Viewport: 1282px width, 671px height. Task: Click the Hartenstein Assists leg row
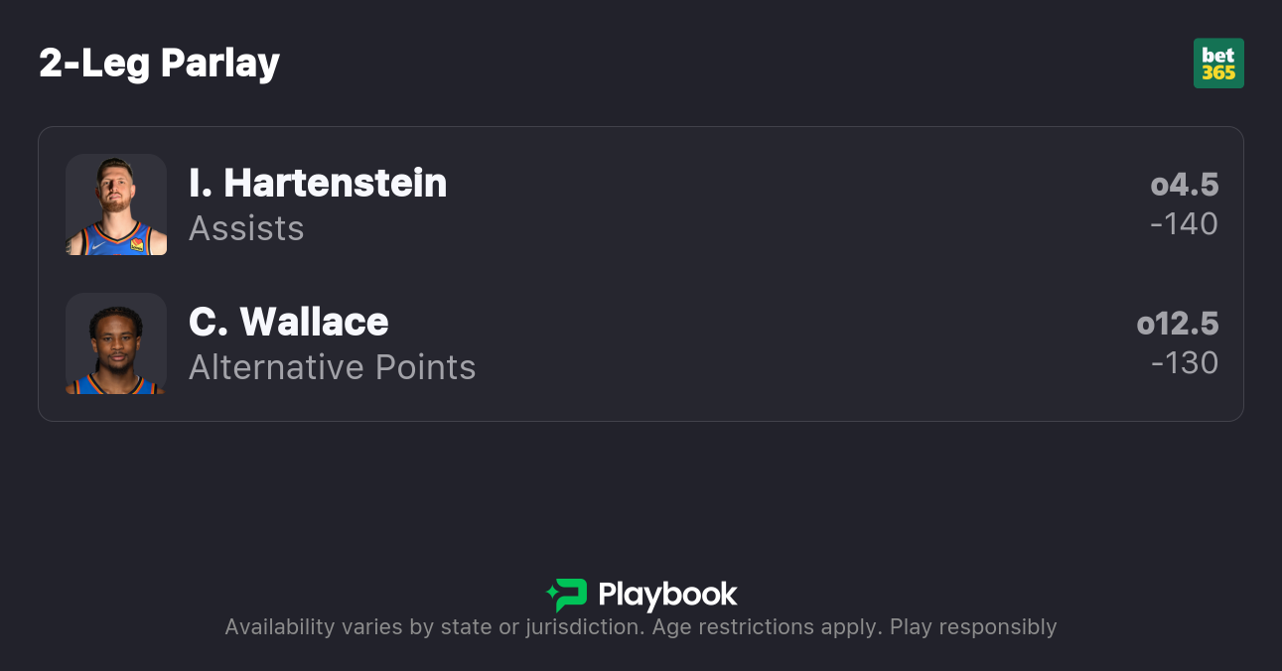(695, 204)
